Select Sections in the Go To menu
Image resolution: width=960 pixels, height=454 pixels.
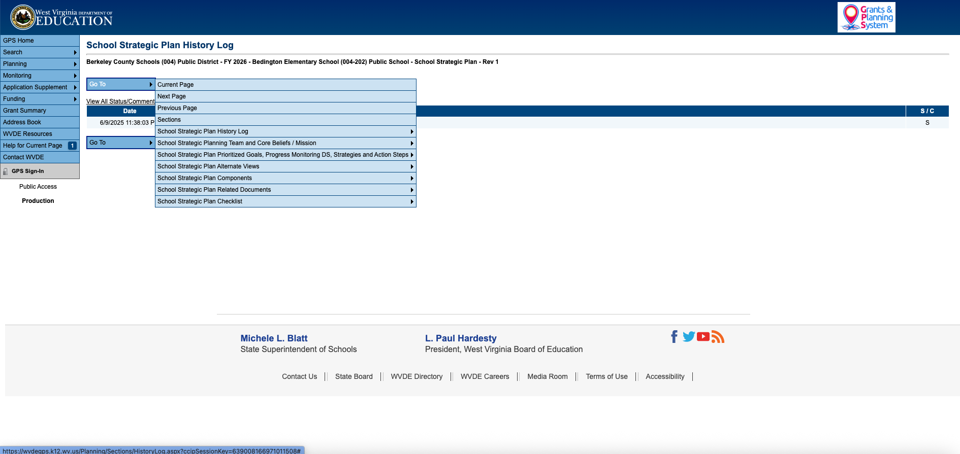[285, 120]
